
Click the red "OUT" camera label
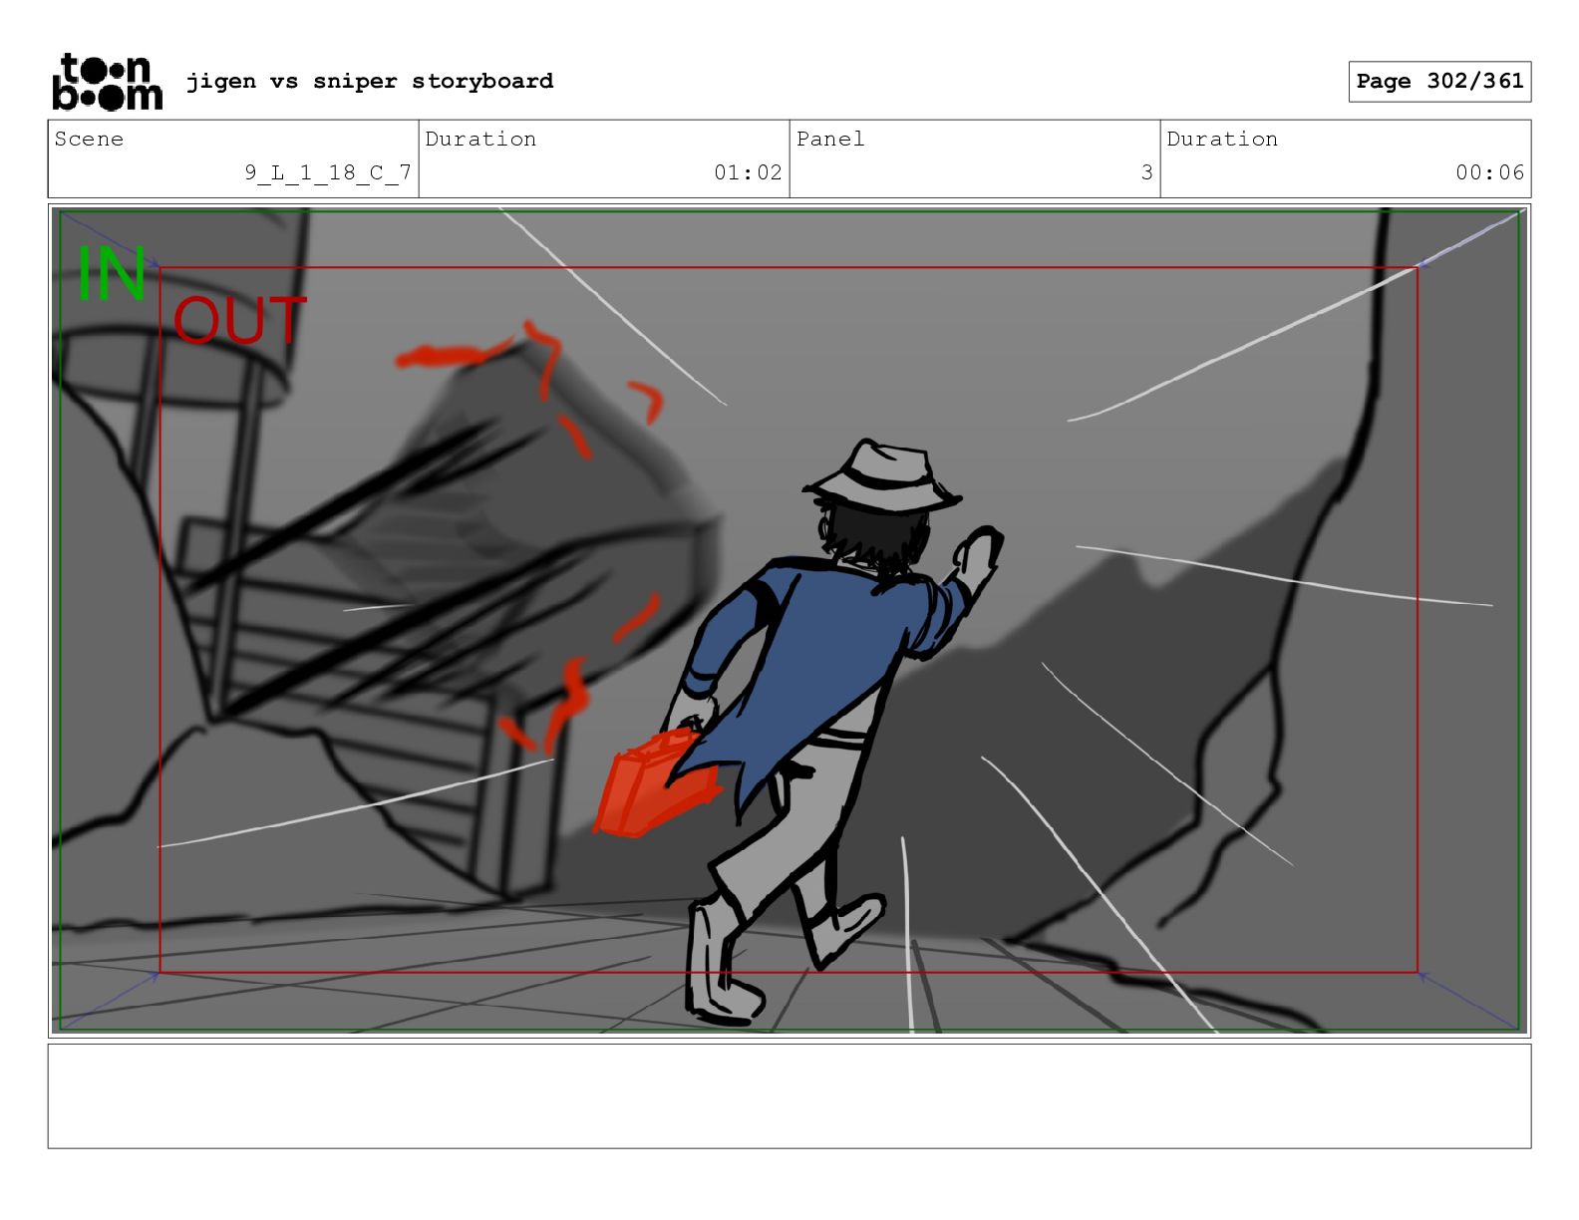coord(239,320)
